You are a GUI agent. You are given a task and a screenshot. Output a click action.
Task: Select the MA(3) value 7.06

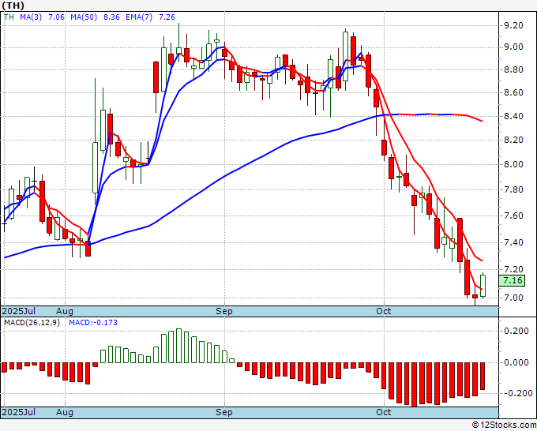point(56,17)
